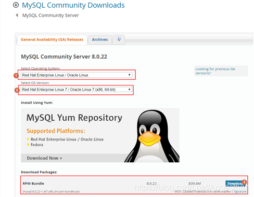This screenshot has width=254, height=197.
Task: Click the Fedora supported platform entry
Action: pyautogui.click(x=37, y=145)
